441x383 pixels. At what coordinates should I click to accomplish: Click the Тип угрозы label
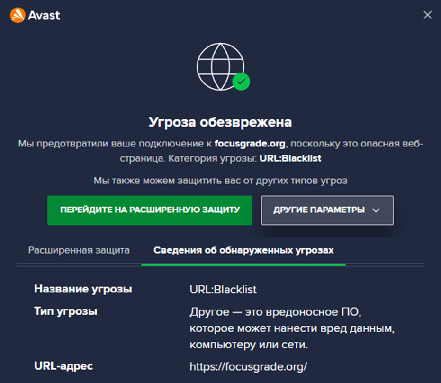66,311
